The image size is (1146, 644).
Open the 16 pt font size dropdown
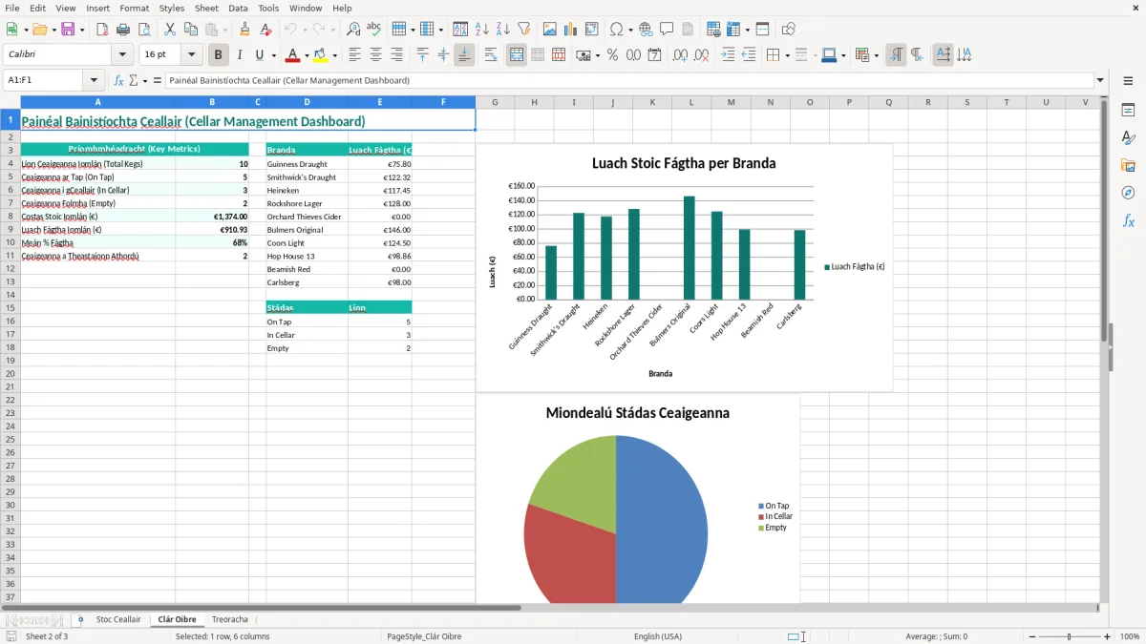(191, 55)
